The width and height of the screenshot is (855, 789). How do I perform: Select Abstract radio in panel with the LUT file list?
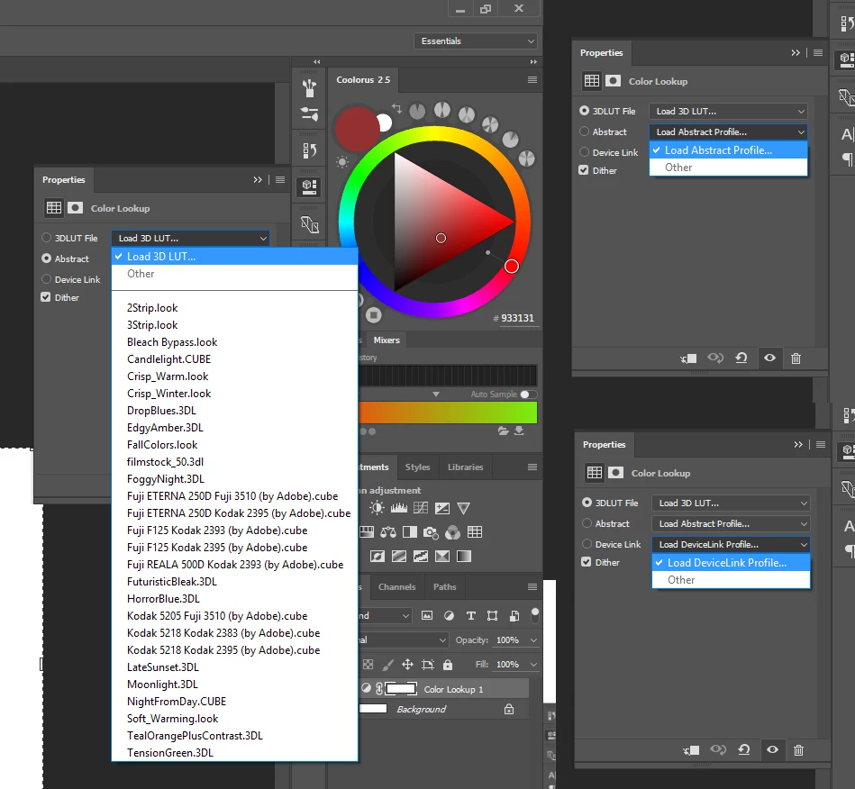tap(47, 258)
